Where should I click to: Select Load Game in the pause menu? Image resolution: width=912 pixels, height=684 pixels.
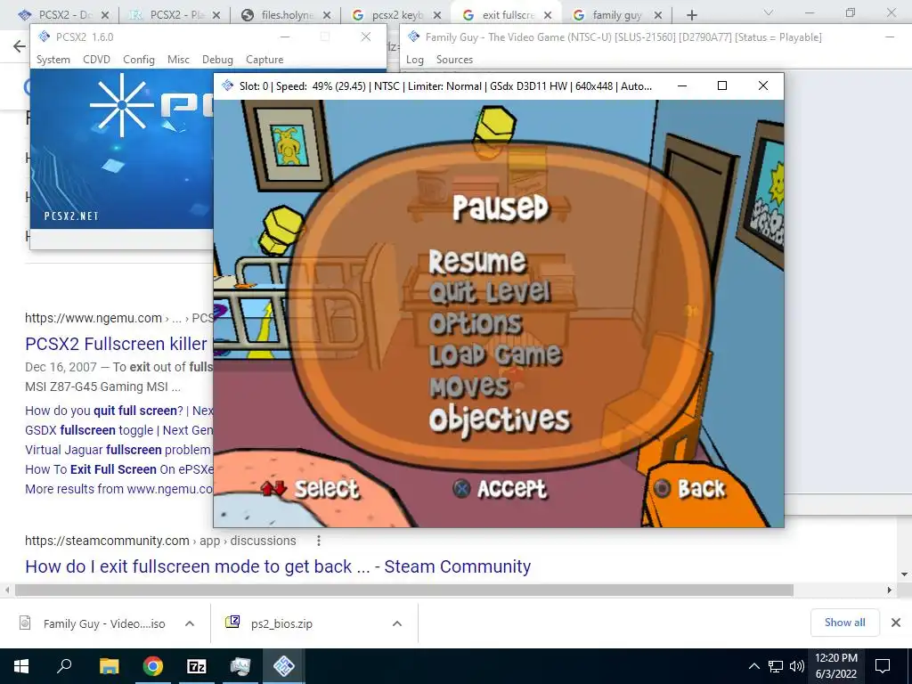pos(495,354)
